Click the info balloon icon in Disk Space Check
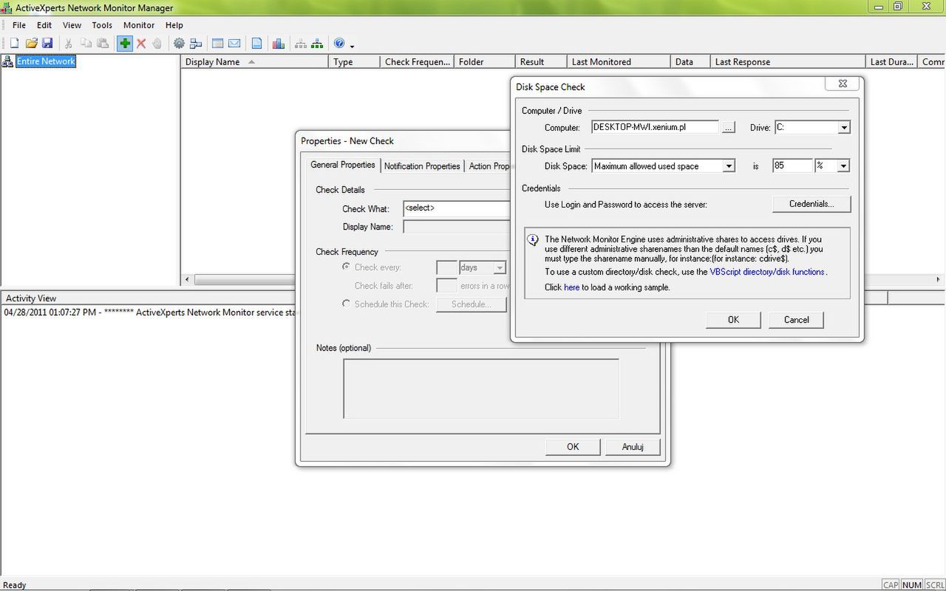This screenshot has height=591, width=946. coord(532,239)
